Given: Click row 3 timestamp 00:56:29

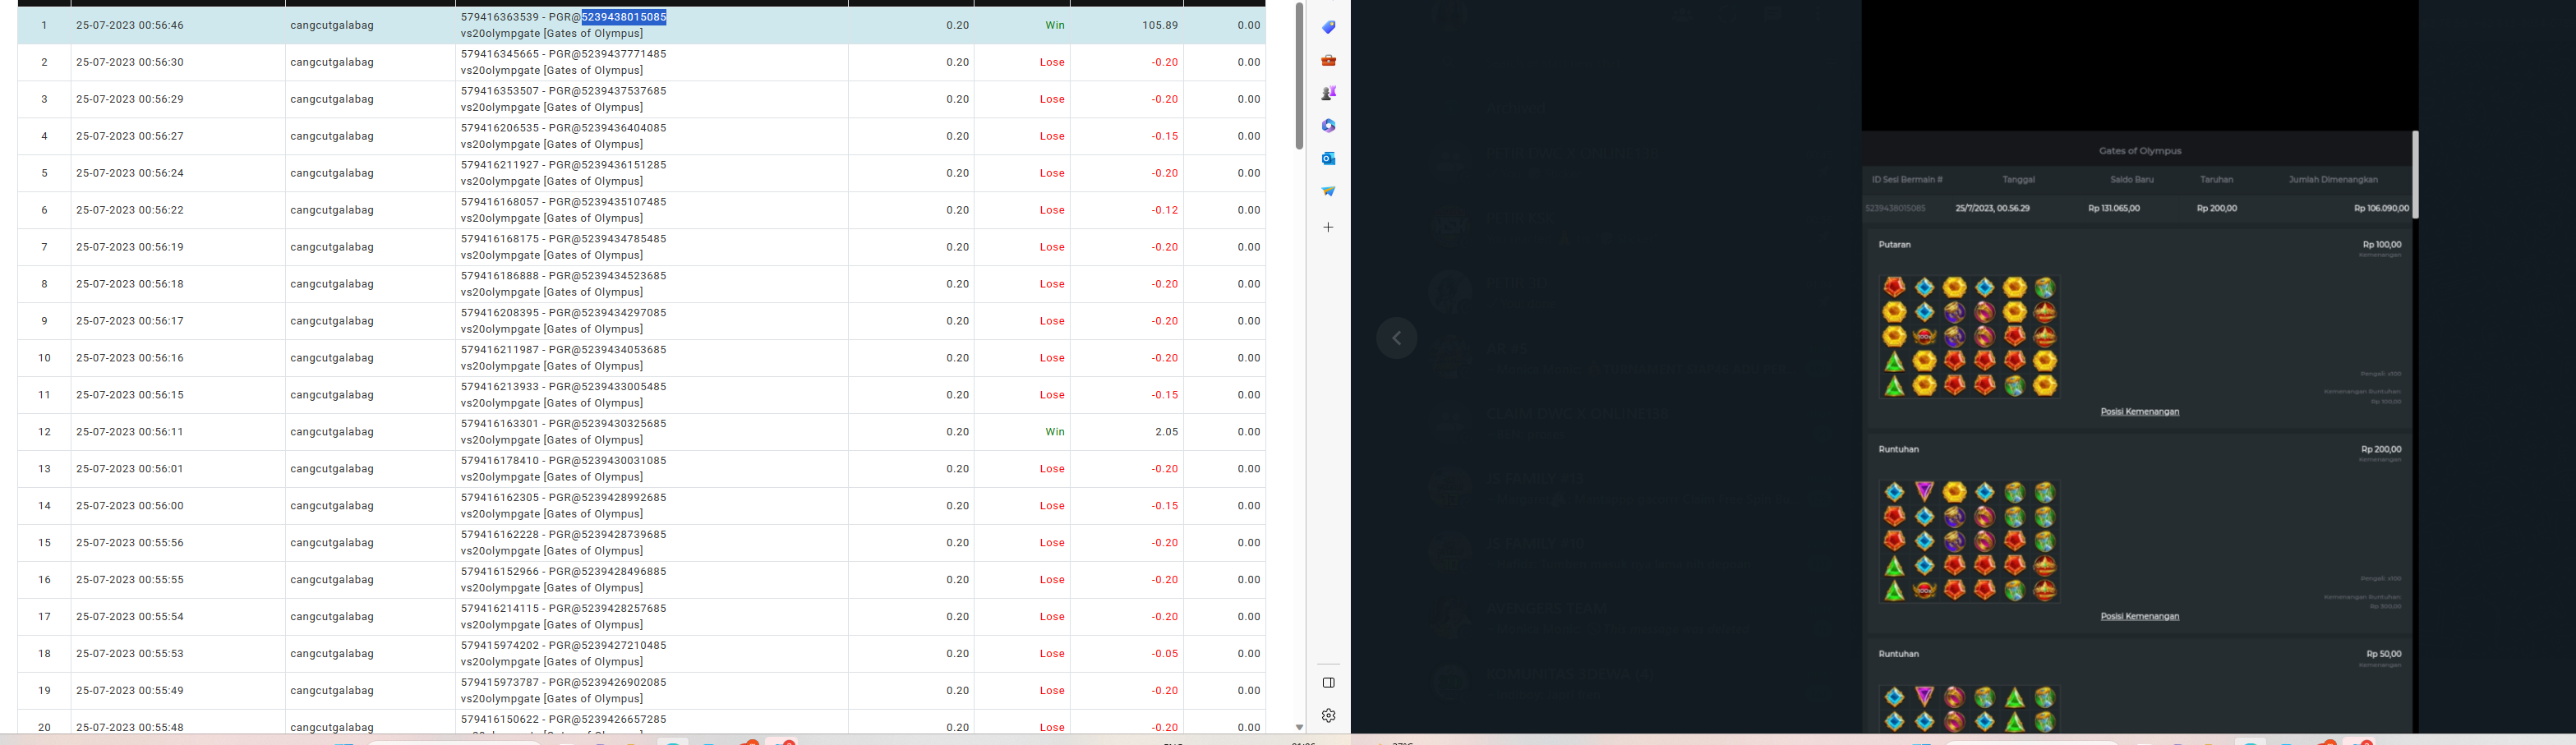Looking at the screenshot, I should pyautogui.click(x=130, y=99).
